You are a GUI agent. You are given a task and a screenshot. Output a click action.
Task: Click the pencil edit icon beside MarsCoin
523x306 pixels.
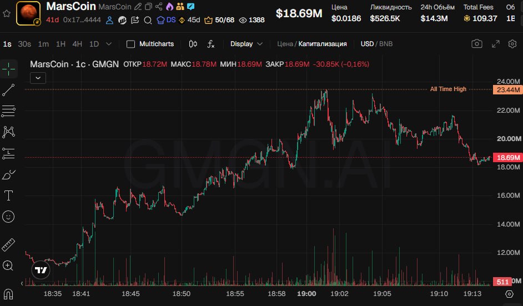tap(138, 7)
